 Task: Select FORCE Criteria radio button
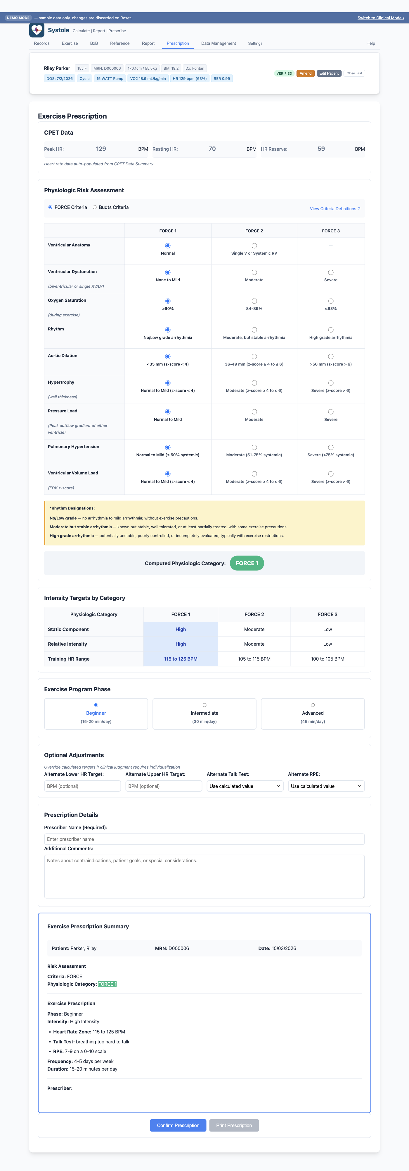[x=50, y=207]
